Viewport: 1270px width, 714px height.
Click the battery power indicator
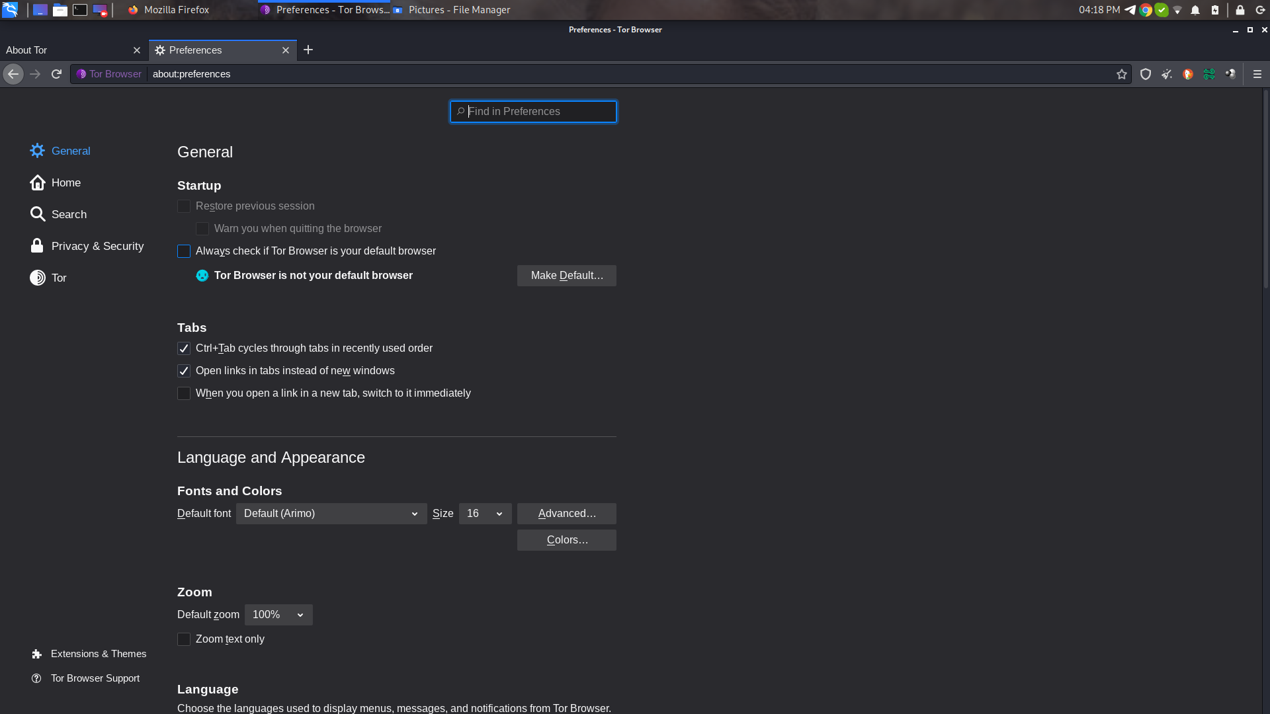click(x=1215, y=10)
